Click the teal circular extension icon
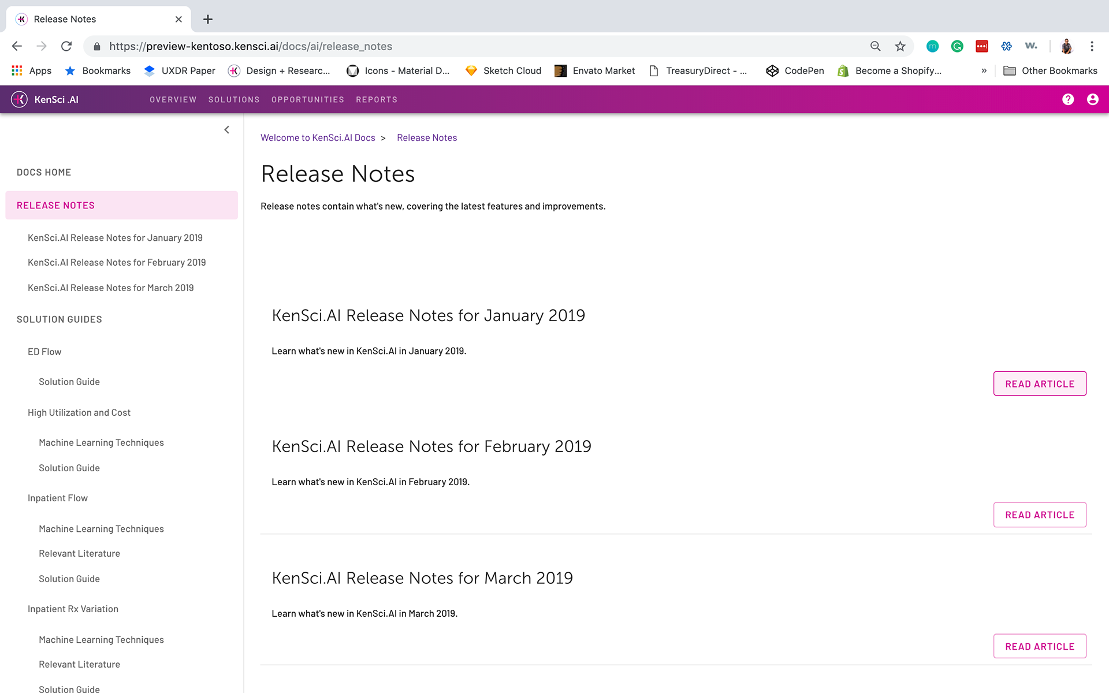Image resolution: width=1109 pixels, height=693 pixels. coord(932,46)
